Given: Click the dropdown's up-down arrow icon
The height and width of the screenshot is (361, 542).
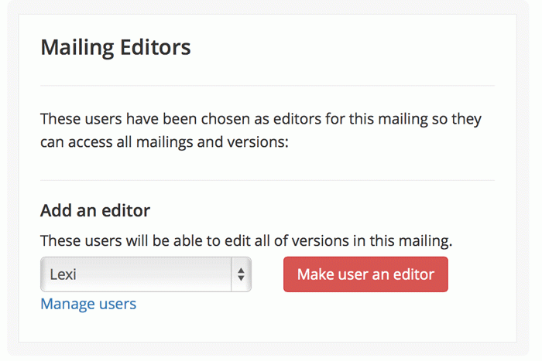Looking at the screenshot, I should click(x=241, y=274).
